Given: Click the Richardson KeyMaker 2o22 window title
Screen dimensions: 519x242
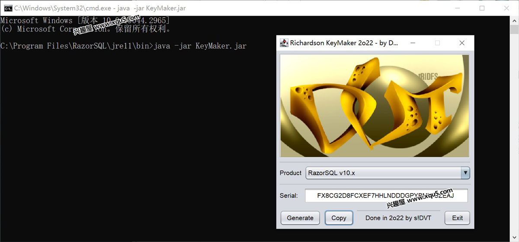Looking at the screenshot, I should pos(344,43).
